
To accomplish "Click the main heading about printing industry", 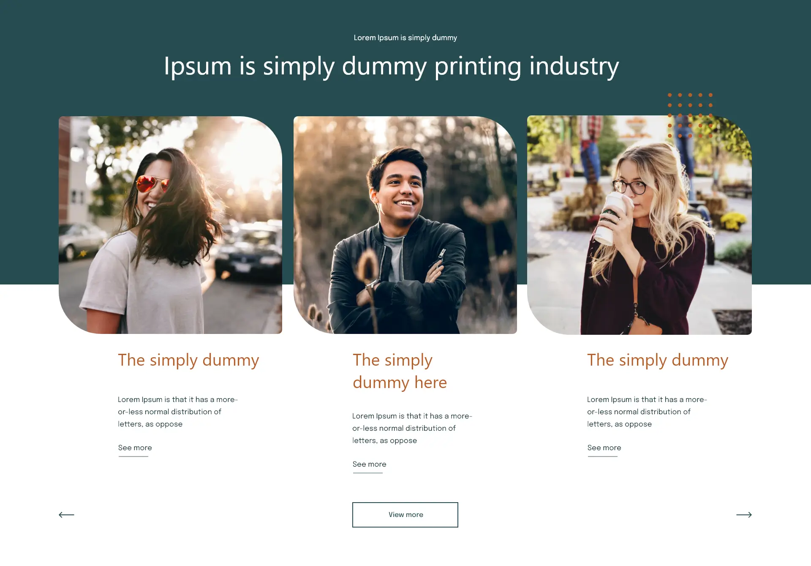I will (392, 66).
